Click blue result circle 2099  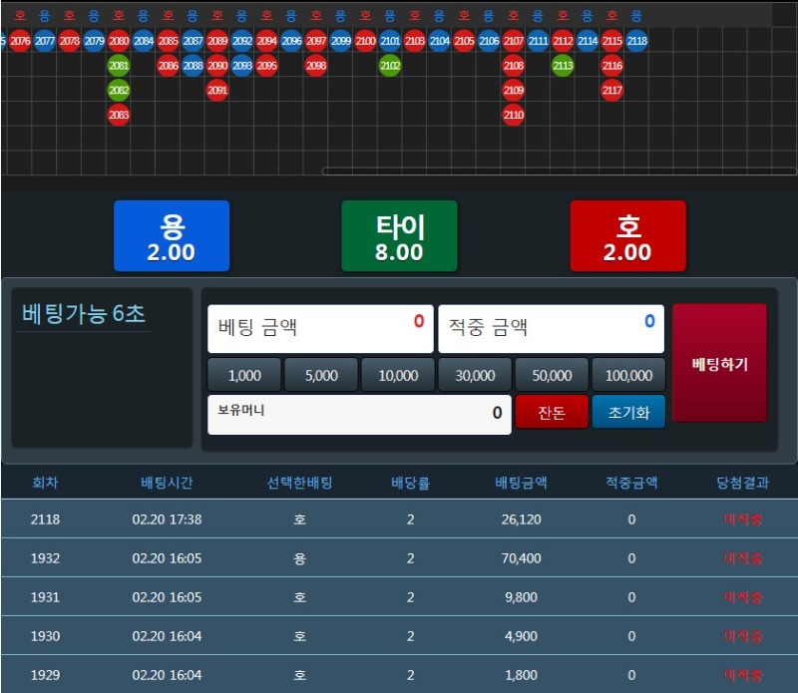point(341,41)
